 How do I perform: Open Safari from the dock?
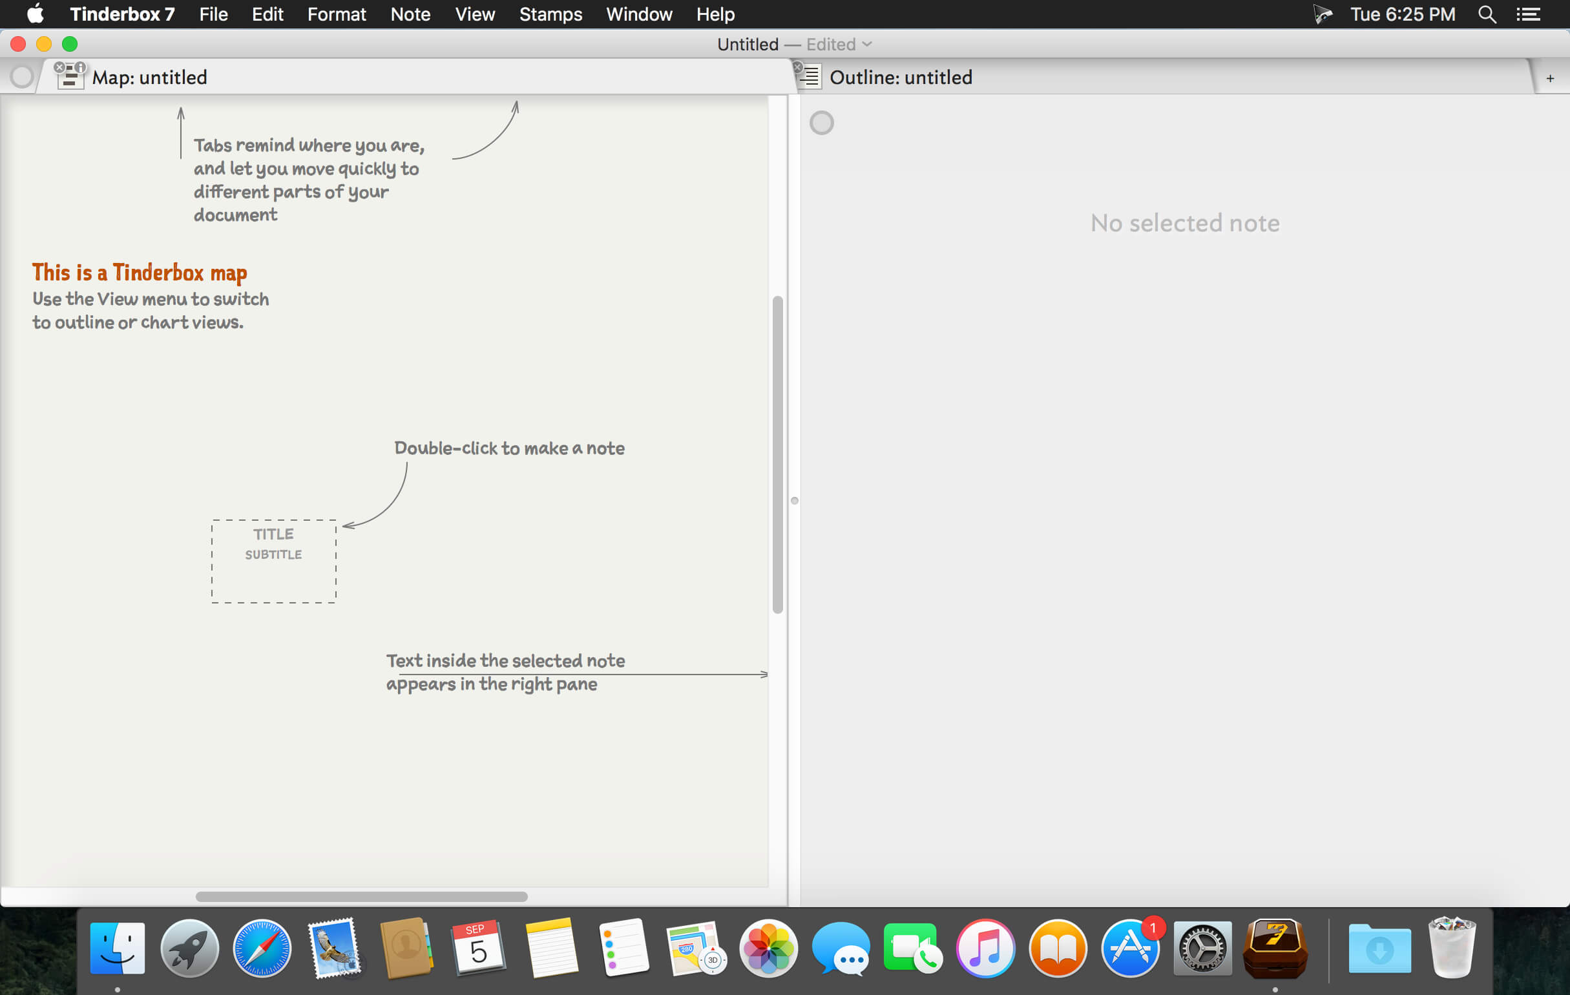pyautogui.click(x=262, y=950)
